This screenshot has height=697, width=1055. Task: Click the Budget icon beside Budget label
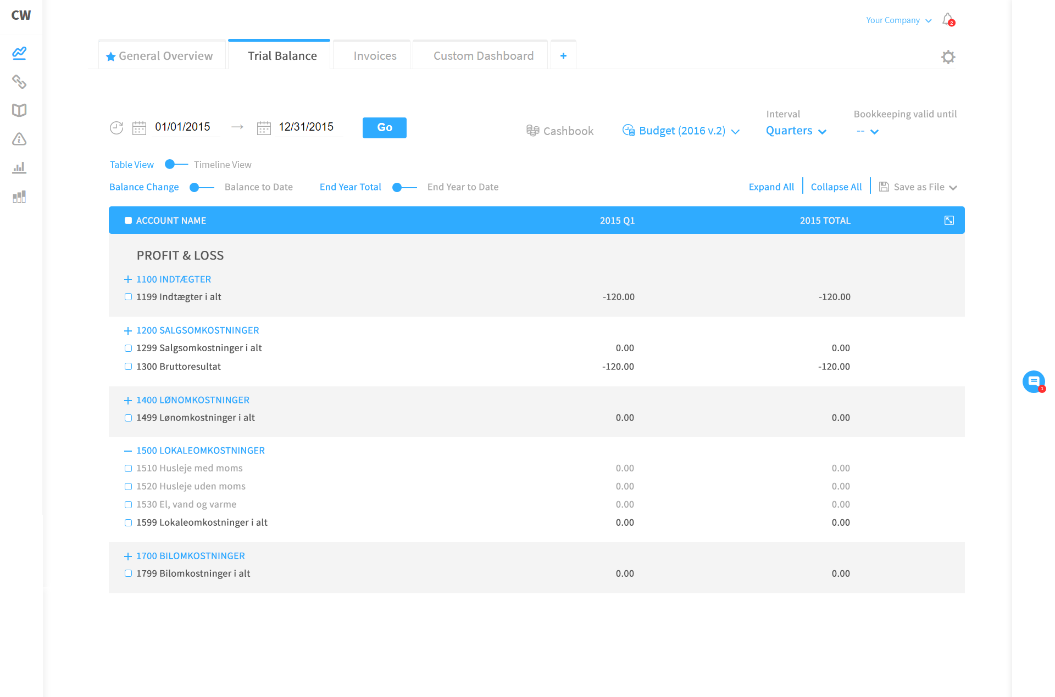click(x=629, y=130)
